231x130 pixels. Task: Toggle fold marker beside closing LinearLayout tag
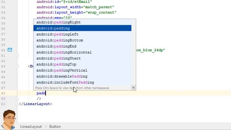tap(17, 104)
